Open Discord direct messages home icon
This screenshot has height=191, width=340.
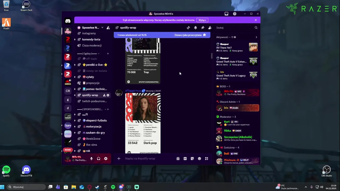(68, 21)
